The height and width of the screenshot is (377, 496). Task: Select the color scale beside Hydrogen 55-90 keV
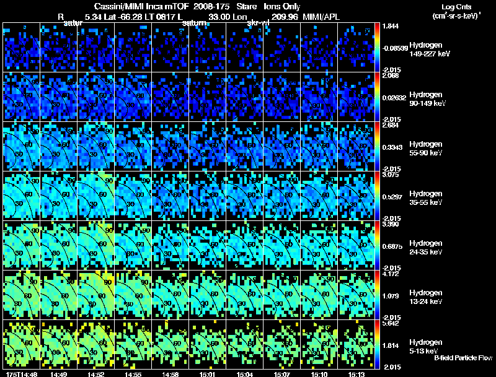[x=378, y=147]
